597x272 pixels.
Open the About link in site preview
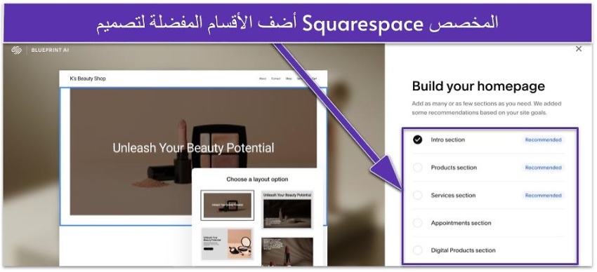click(263, 79)
